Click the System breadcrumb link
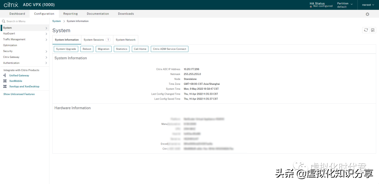The height and width of the screenshot is (184, 379). [56, 21]
